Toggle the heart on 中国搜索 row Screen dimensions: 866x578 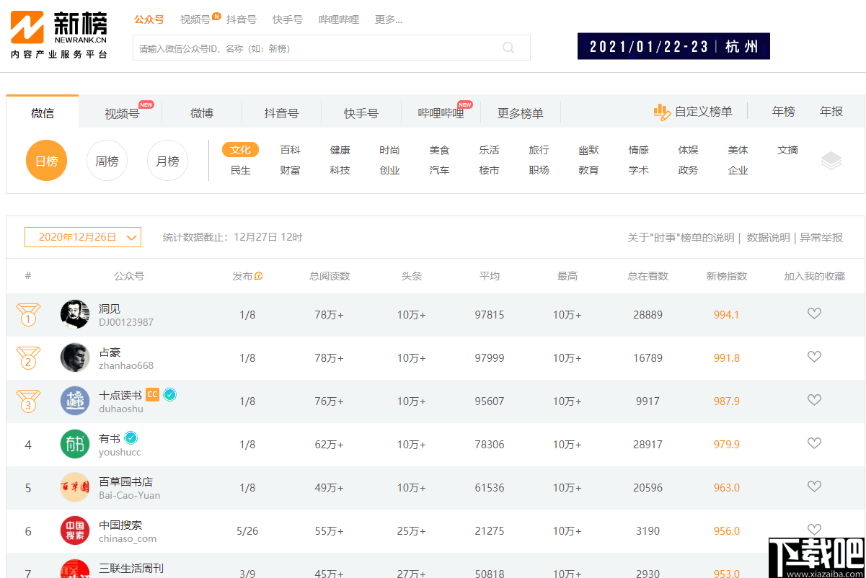[x=814, y=530]
